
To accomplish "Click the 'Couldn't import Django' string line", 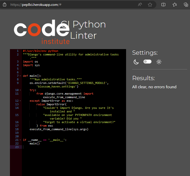I will [x=78, y=108].
